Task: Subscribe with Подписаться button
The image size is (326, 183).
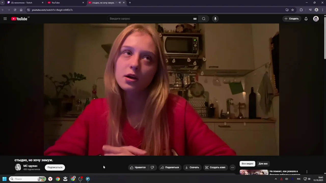Action: (x=55, y=167)
